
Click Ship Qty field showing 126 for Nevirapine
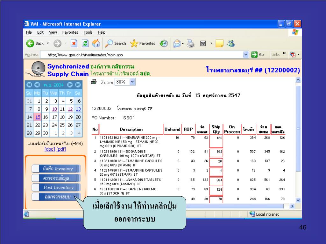click(216, 141)
